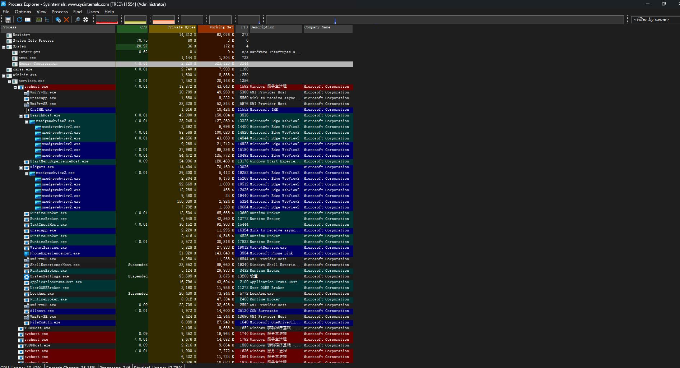Collapse the SearchHost.exe tree node

[21, 116]
